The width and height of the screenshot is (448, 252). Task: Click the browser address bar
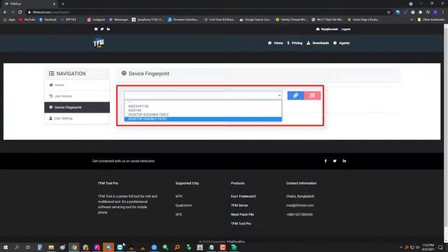[206, 13]
